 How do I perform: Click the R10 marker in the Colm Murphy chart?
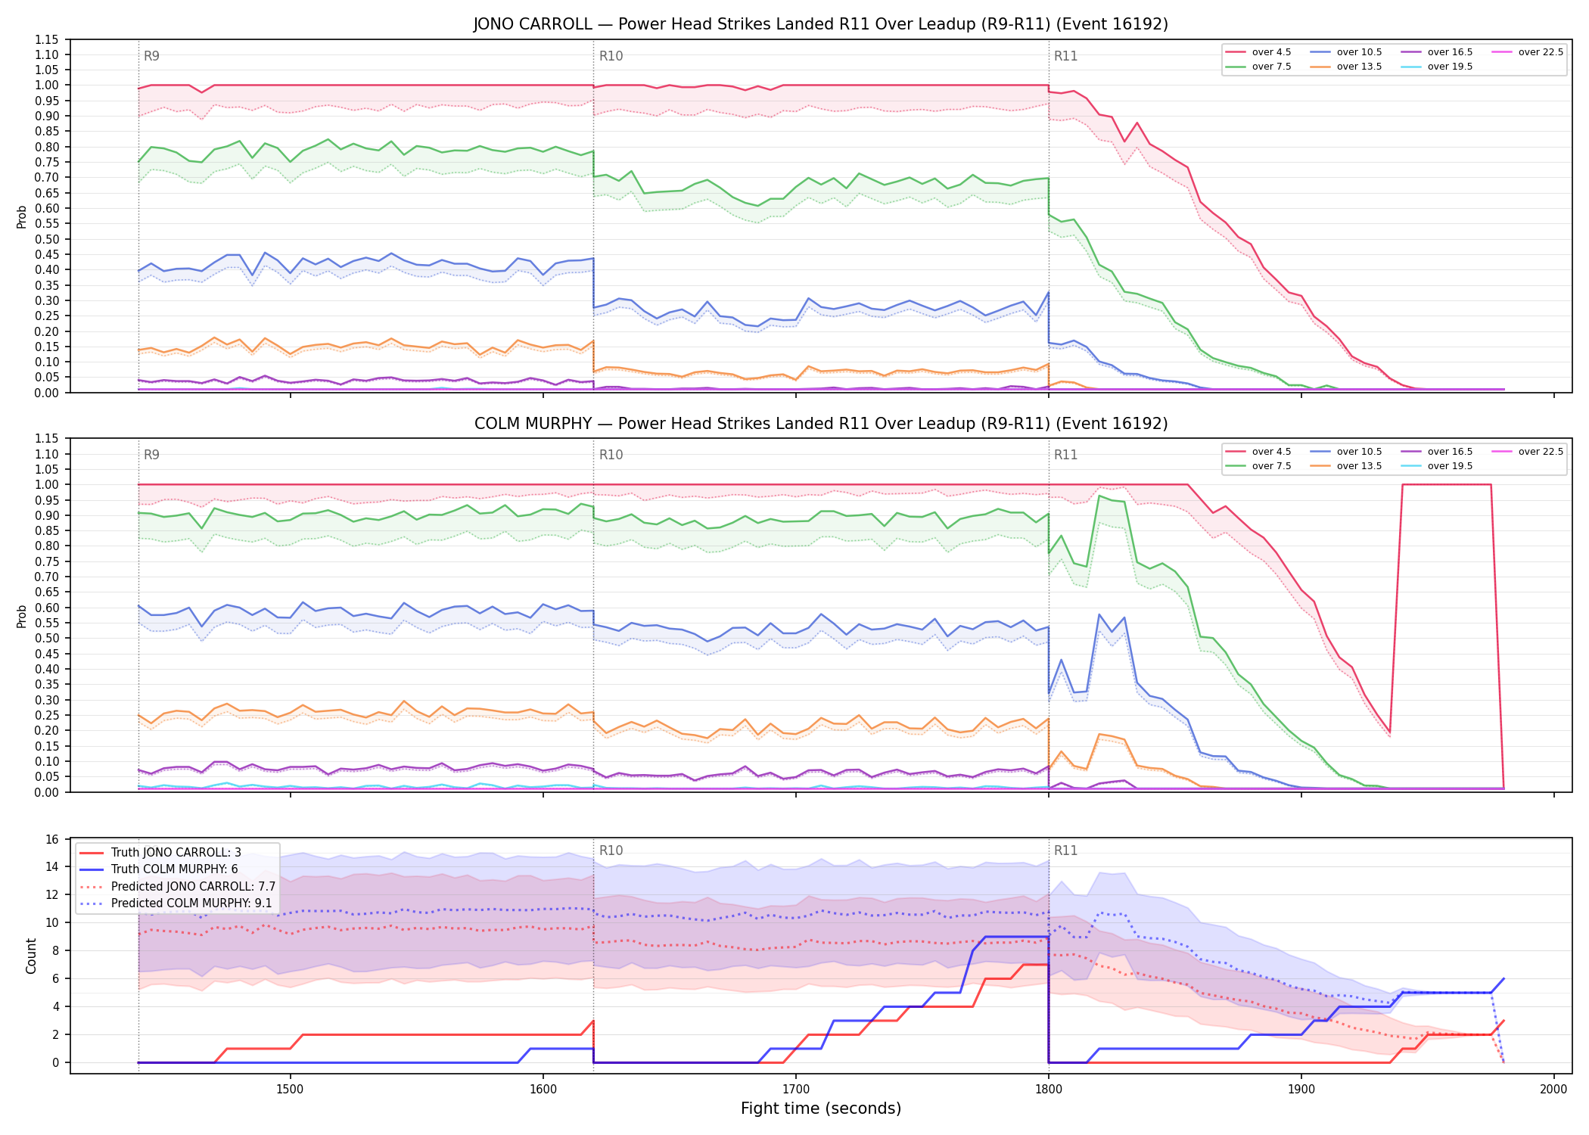pyautogui.click(x=611, y=455)
